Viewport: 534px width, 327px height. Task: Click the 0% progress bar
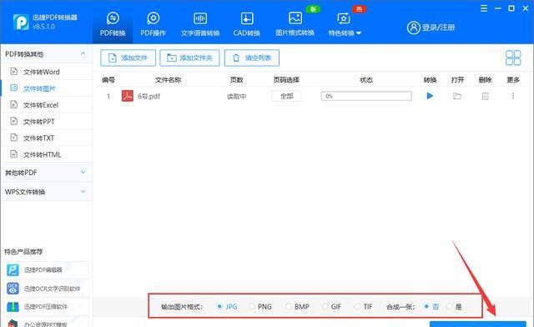pyautogui.click(x=366, y=96)
